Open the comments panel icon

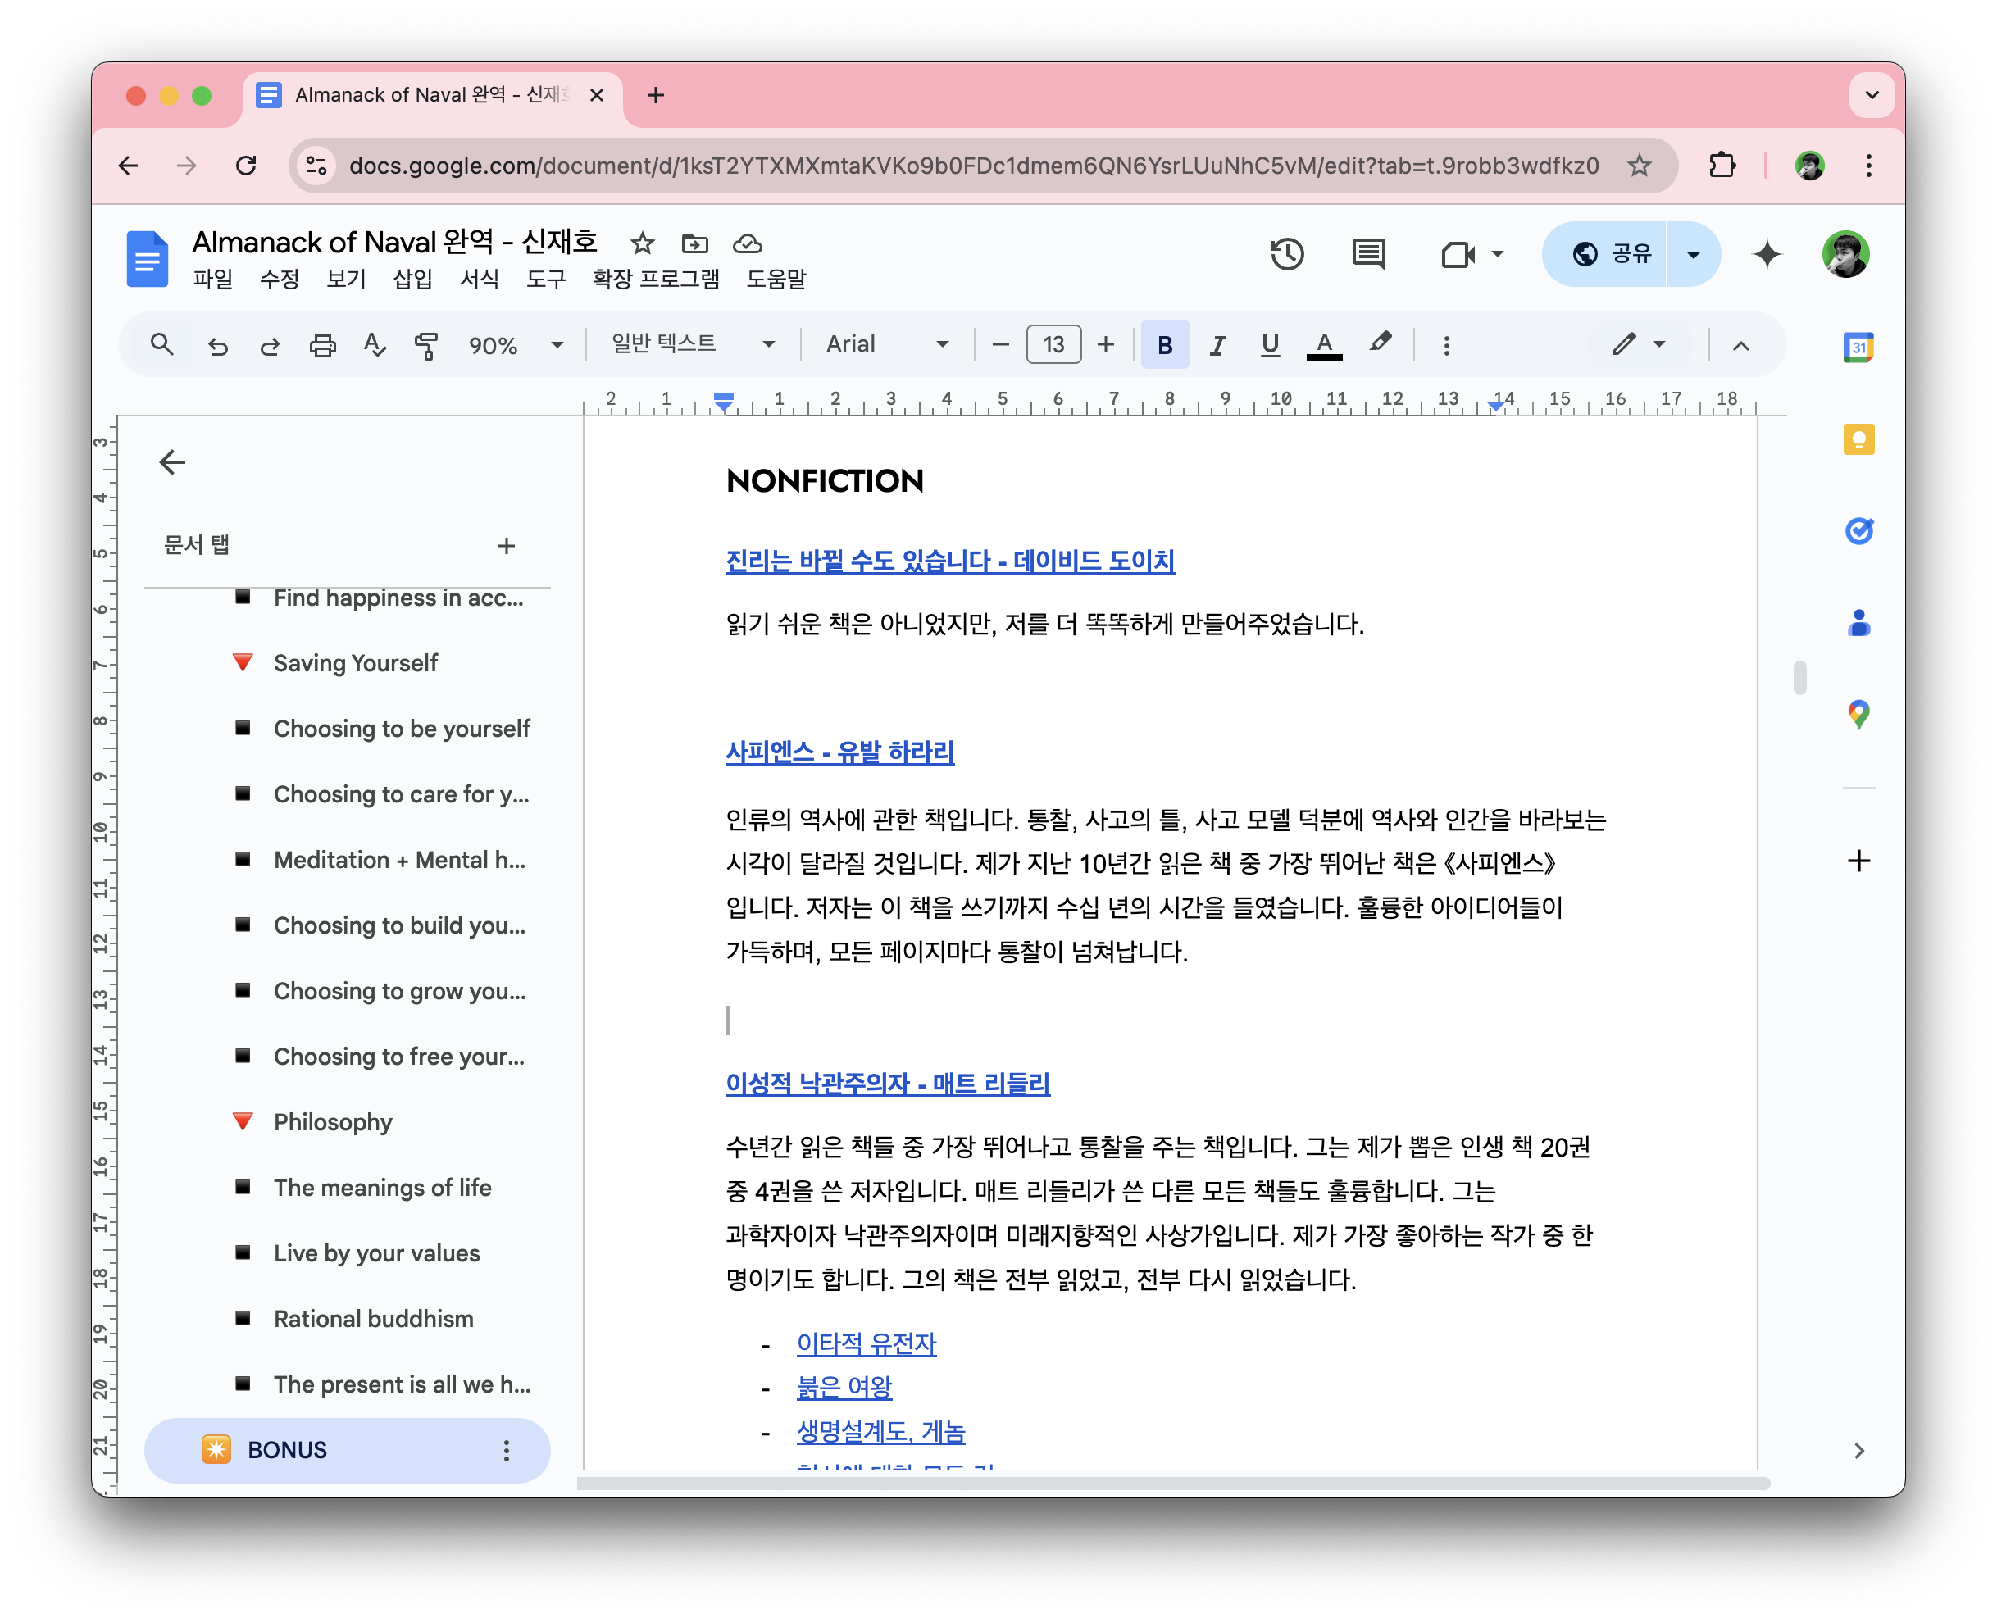tap(1367, 253)
